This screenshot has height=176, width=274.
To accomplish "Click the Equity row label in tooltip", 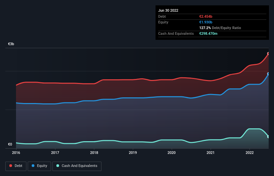I will pos(163,22).
